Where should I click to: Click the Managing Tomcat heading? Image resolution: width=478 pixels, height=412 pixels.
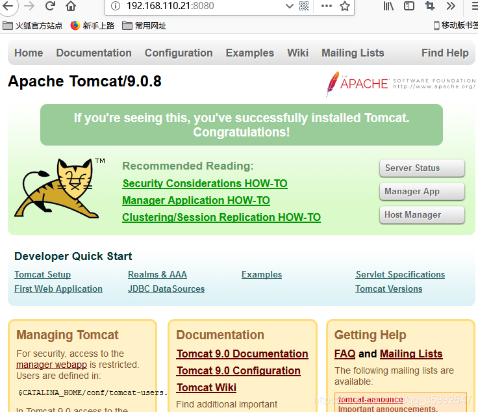(68, 335)
